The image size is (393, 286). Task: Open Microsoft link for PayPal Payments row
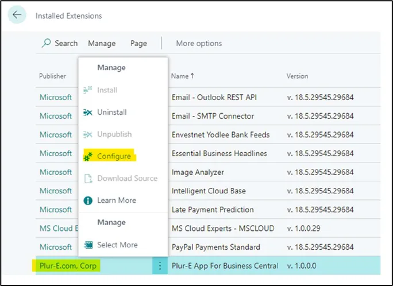[x=56, y=247]
